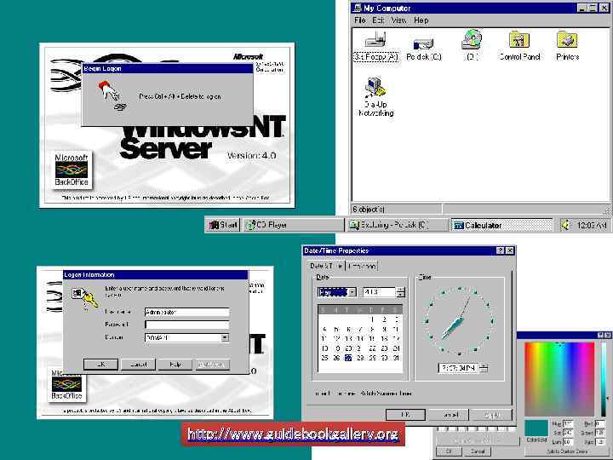Open the Edit menu in My Computer
The width and height of the screenshot is (613, 460).
pos(378,20)
